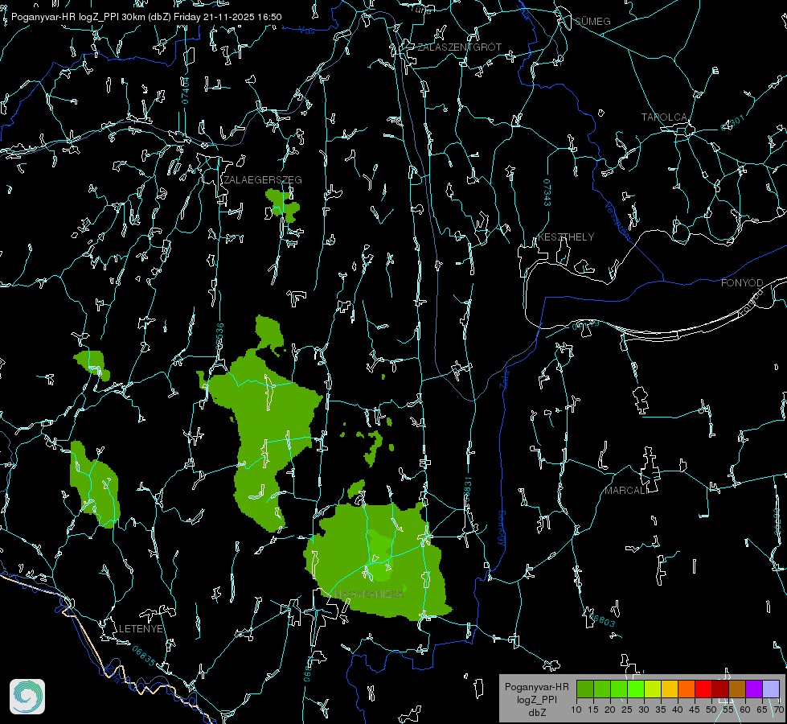Pick the 65–70 dBZ lavender legend swatch
Screen dimensions: 787x724
coord(772,689)
